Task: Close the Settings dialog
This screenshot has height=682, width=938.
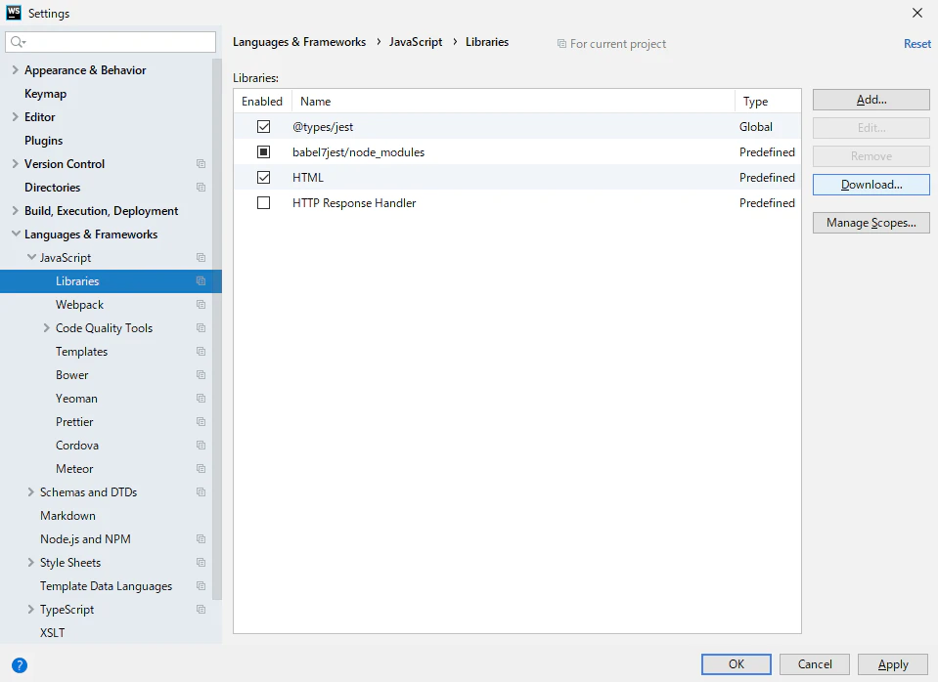Action: click(x=917, y=13)
